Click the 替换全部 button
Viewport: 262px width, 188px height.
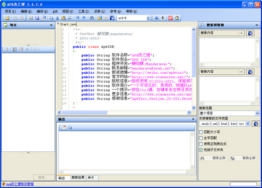tap(243, 158)
